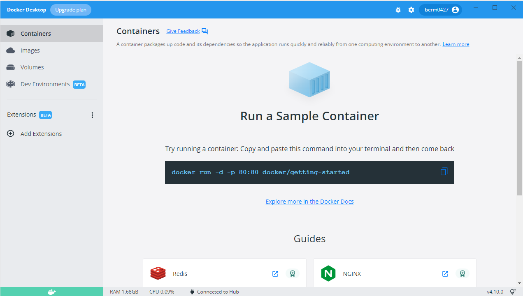Click the Upgrade plan button
Screen dimensions: 523x296
click(x=71, y=10)
